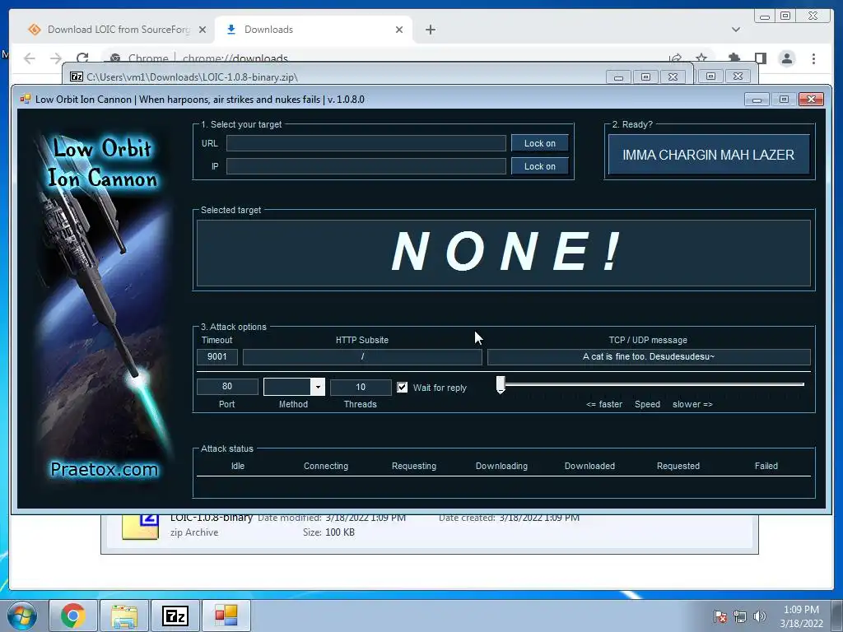843x632 pixels.
Task: Click the IP target input field
Action: (366, 166)
